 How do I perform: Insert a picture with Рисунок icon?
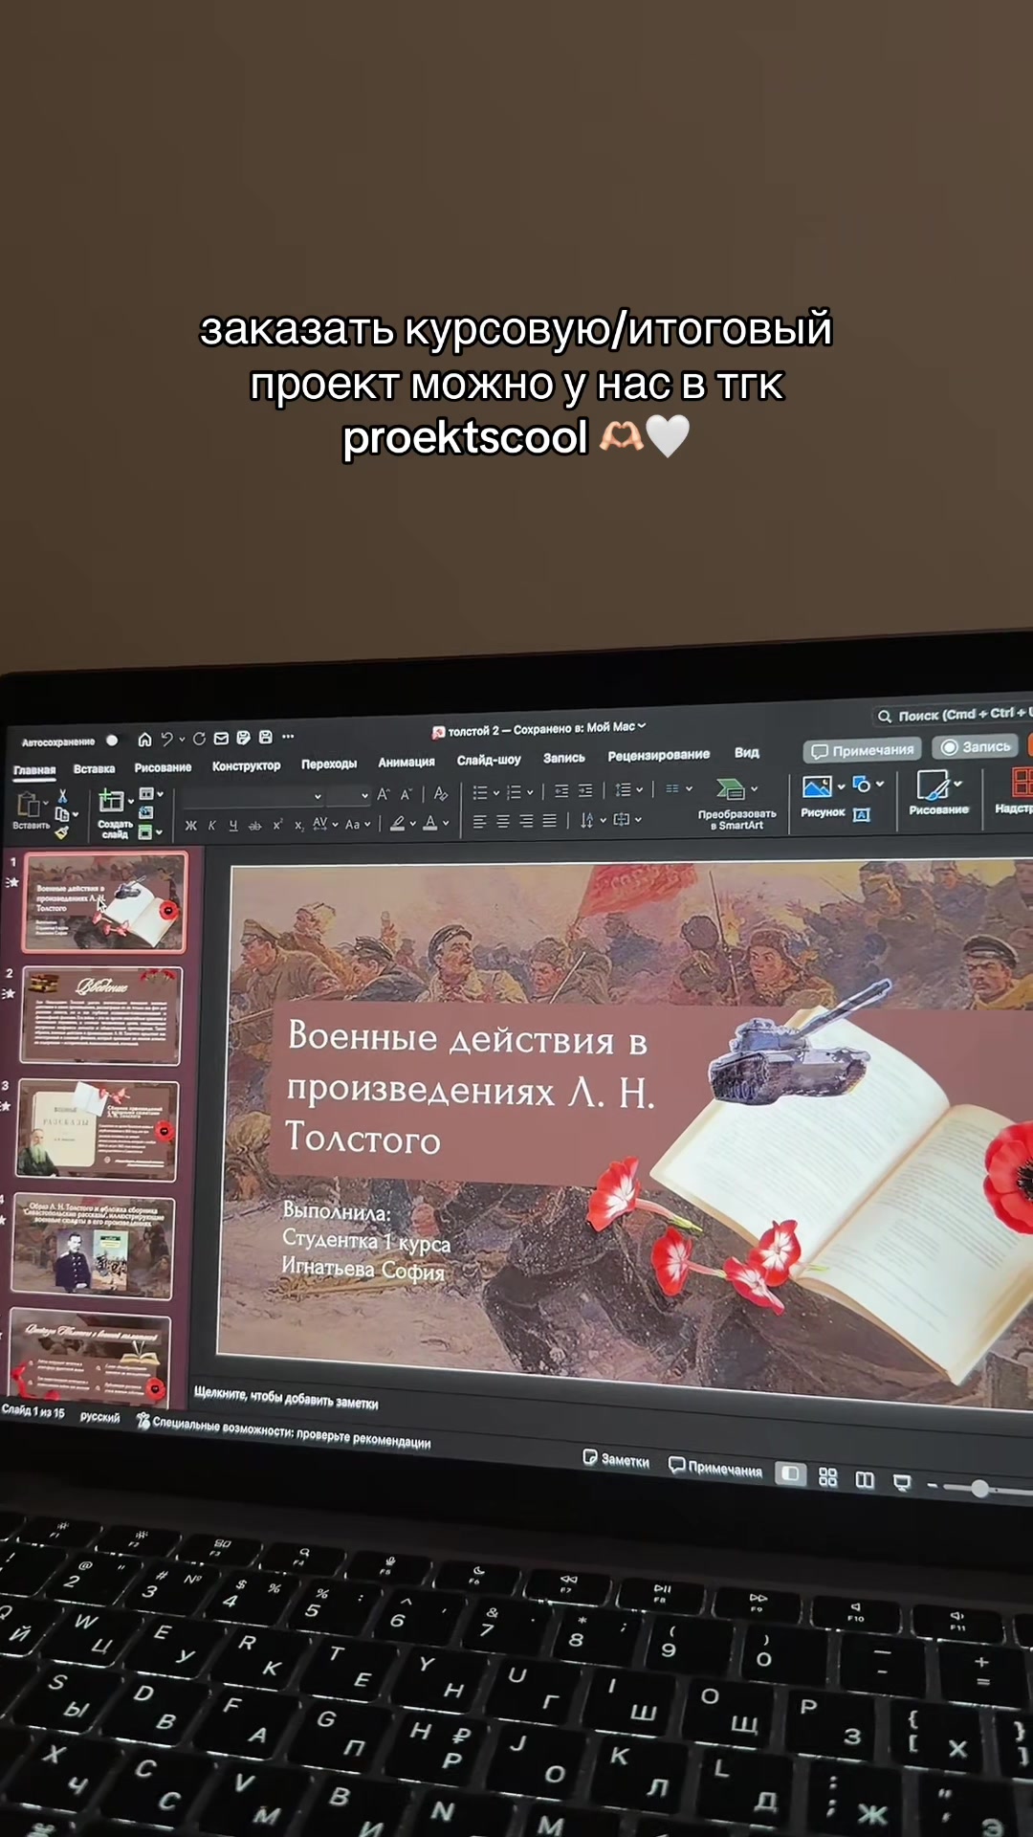[x=818, y=786]
